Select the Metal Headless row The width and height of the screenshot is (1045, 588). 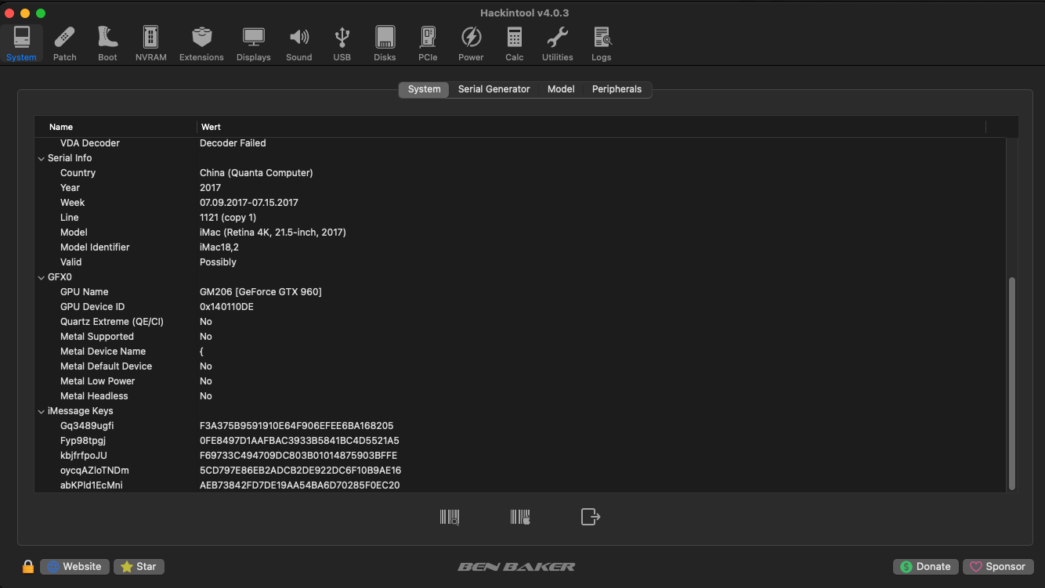pos(520,396)
